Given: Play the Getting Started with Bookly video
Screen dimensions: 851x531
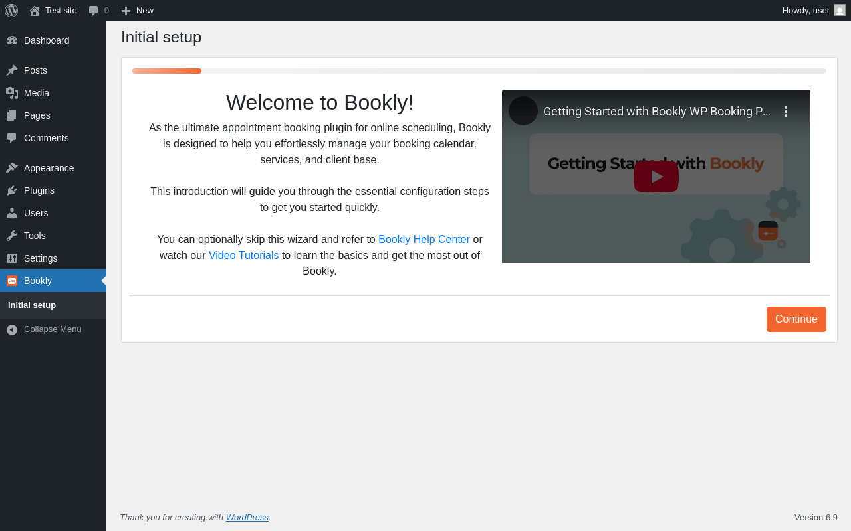Looking at the screenshot, I should click(656, 177).
